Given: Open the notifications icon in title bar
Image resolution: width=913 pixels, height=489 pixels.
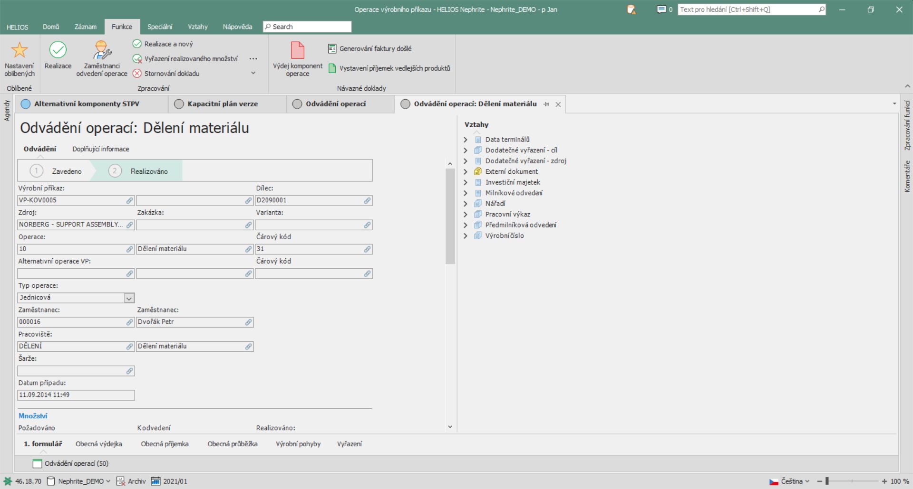Looking at the screenshot, I should click(631, 9).
